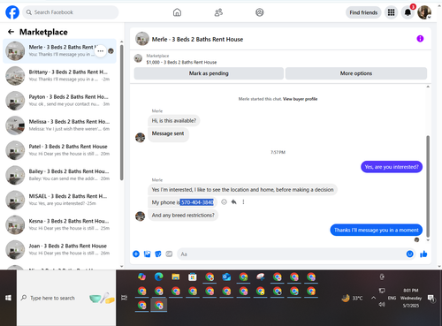Focus the Search Facebook field
Viewport: 442px width, 326px height.
pyautogui.click(x=71, y=12)
